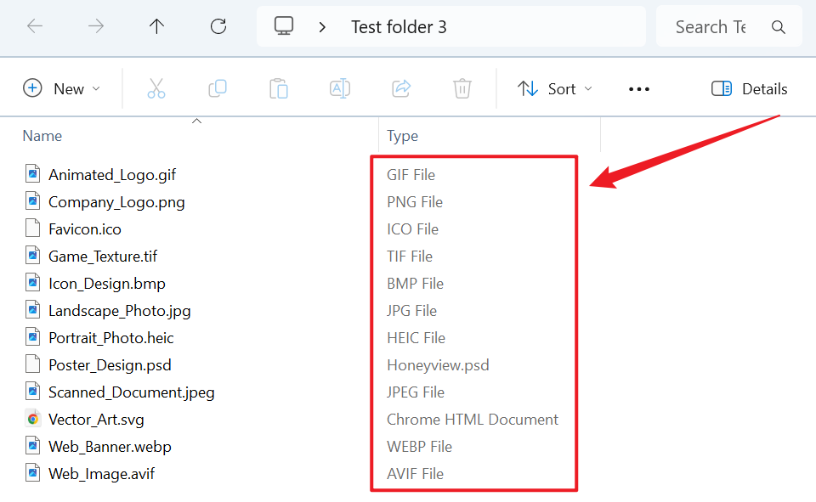The image size is (816, 502).
Task: Toggle the Details pane button
Action: pos(750,88)
